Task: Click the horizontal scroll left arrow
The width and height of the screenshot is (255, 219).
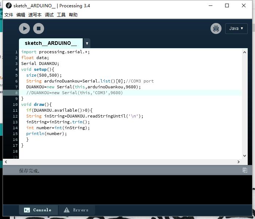Action: coord(6,162)
